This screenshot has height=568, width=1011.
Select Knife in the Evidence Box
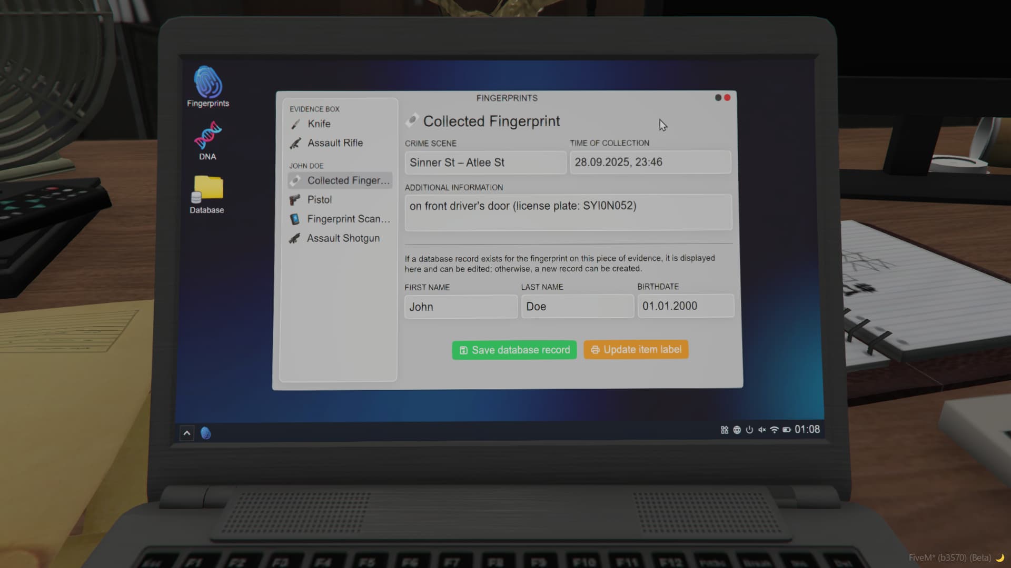(319, 124)
